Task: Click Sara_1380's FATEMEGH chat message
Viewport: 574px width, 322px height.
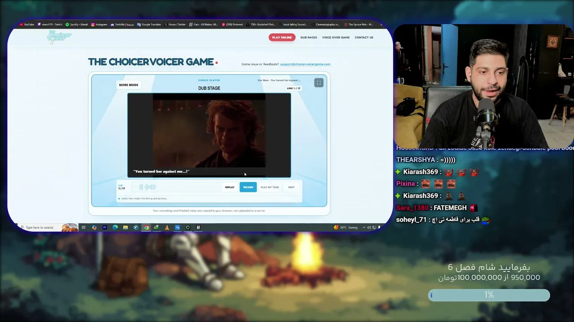Action: click(436, 208)
